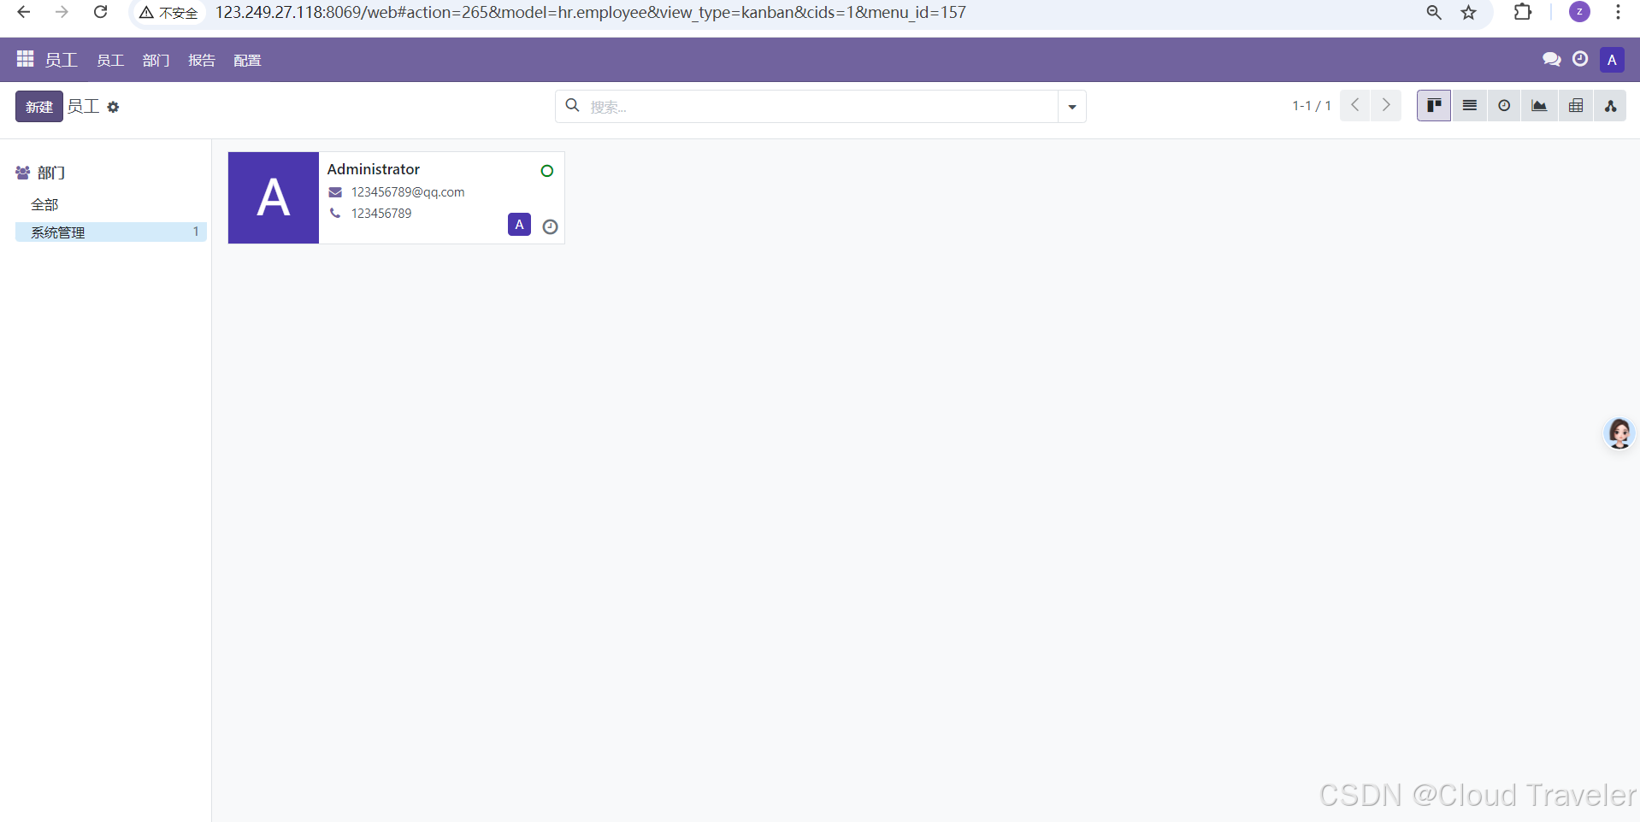Switch to graph view
Viewport: 1640px width, 822px height.
click(x=1539, y=106)
